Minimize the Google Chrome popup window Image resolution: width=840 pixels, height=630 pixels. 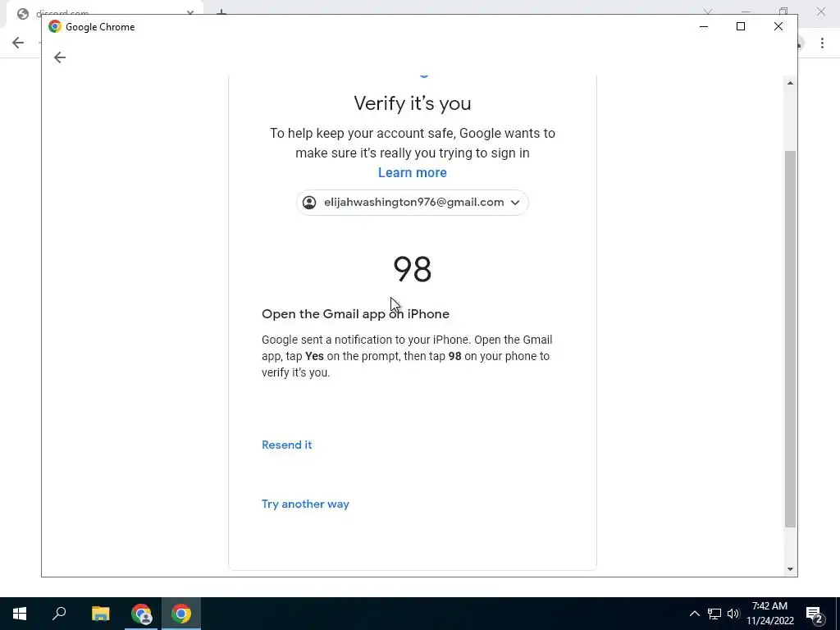coord(704,26)
